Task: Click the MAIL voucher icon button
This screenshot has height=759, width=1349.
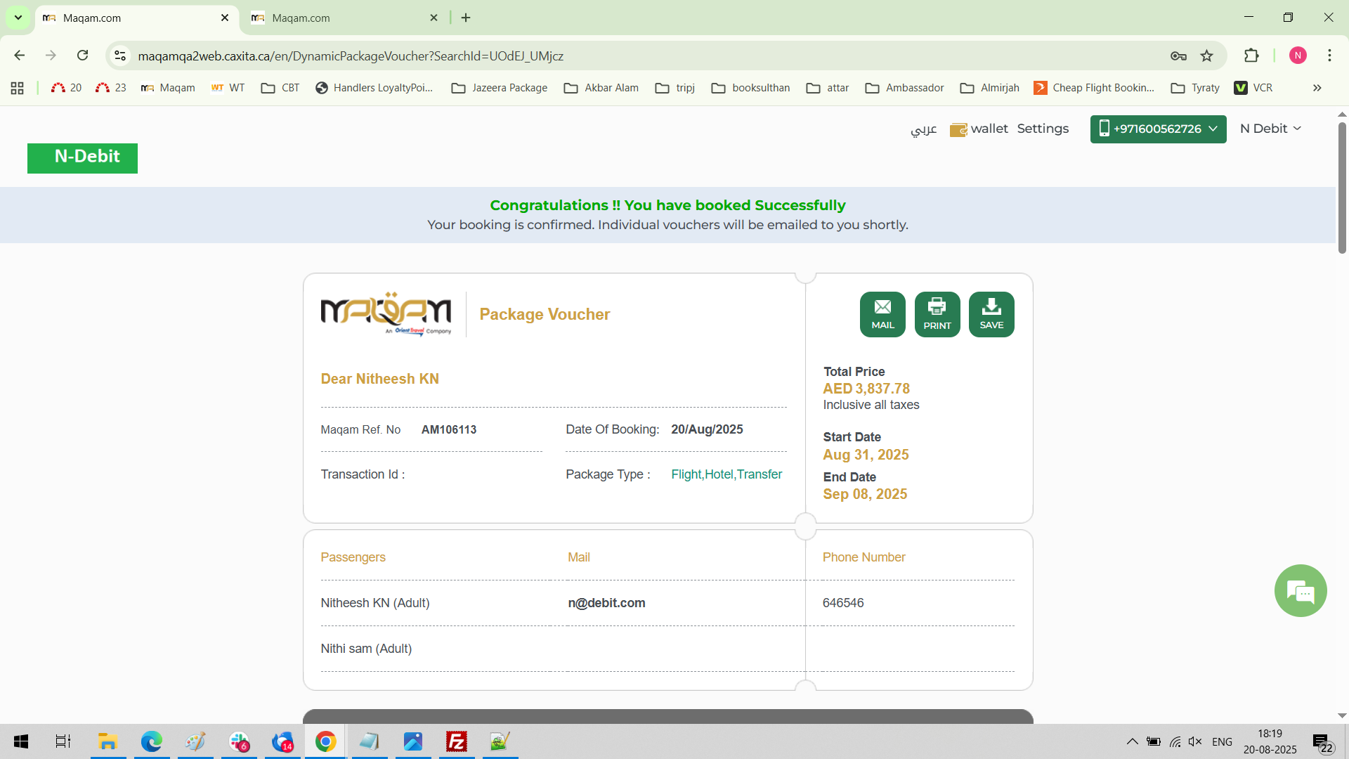Action: 882,314
